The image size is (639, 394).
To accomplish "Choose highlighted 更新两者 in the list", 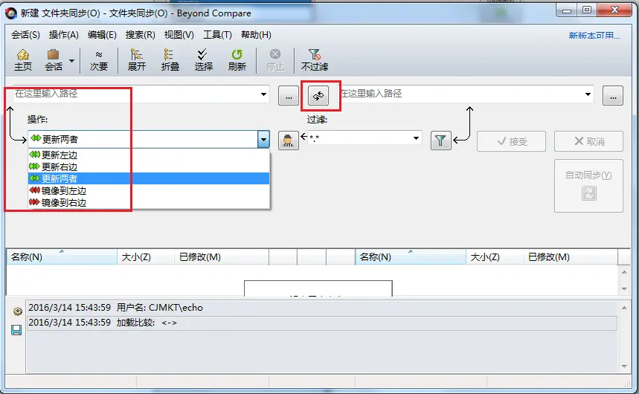I will tap(149, 178).
